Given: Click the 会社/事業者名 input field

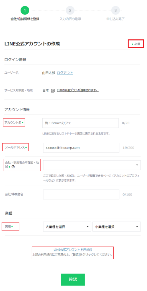Looking at the screenshot, I should point(81,194).
